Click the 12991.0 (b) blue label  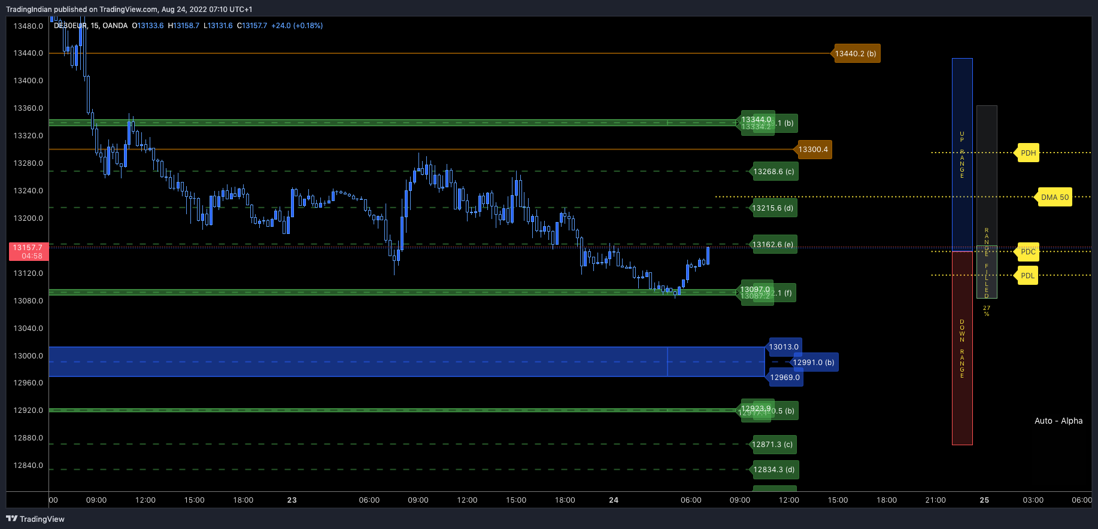coord(814,363)
